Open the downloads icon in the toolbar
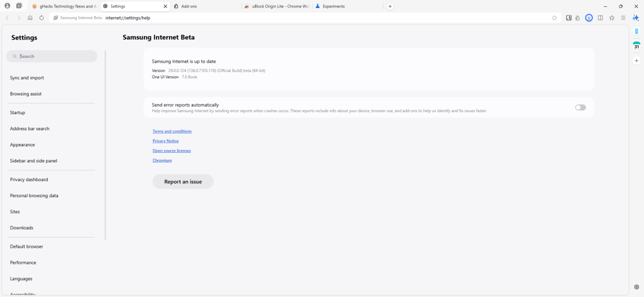The width and height of the screenshot is (644, 297). pos(589,18)
